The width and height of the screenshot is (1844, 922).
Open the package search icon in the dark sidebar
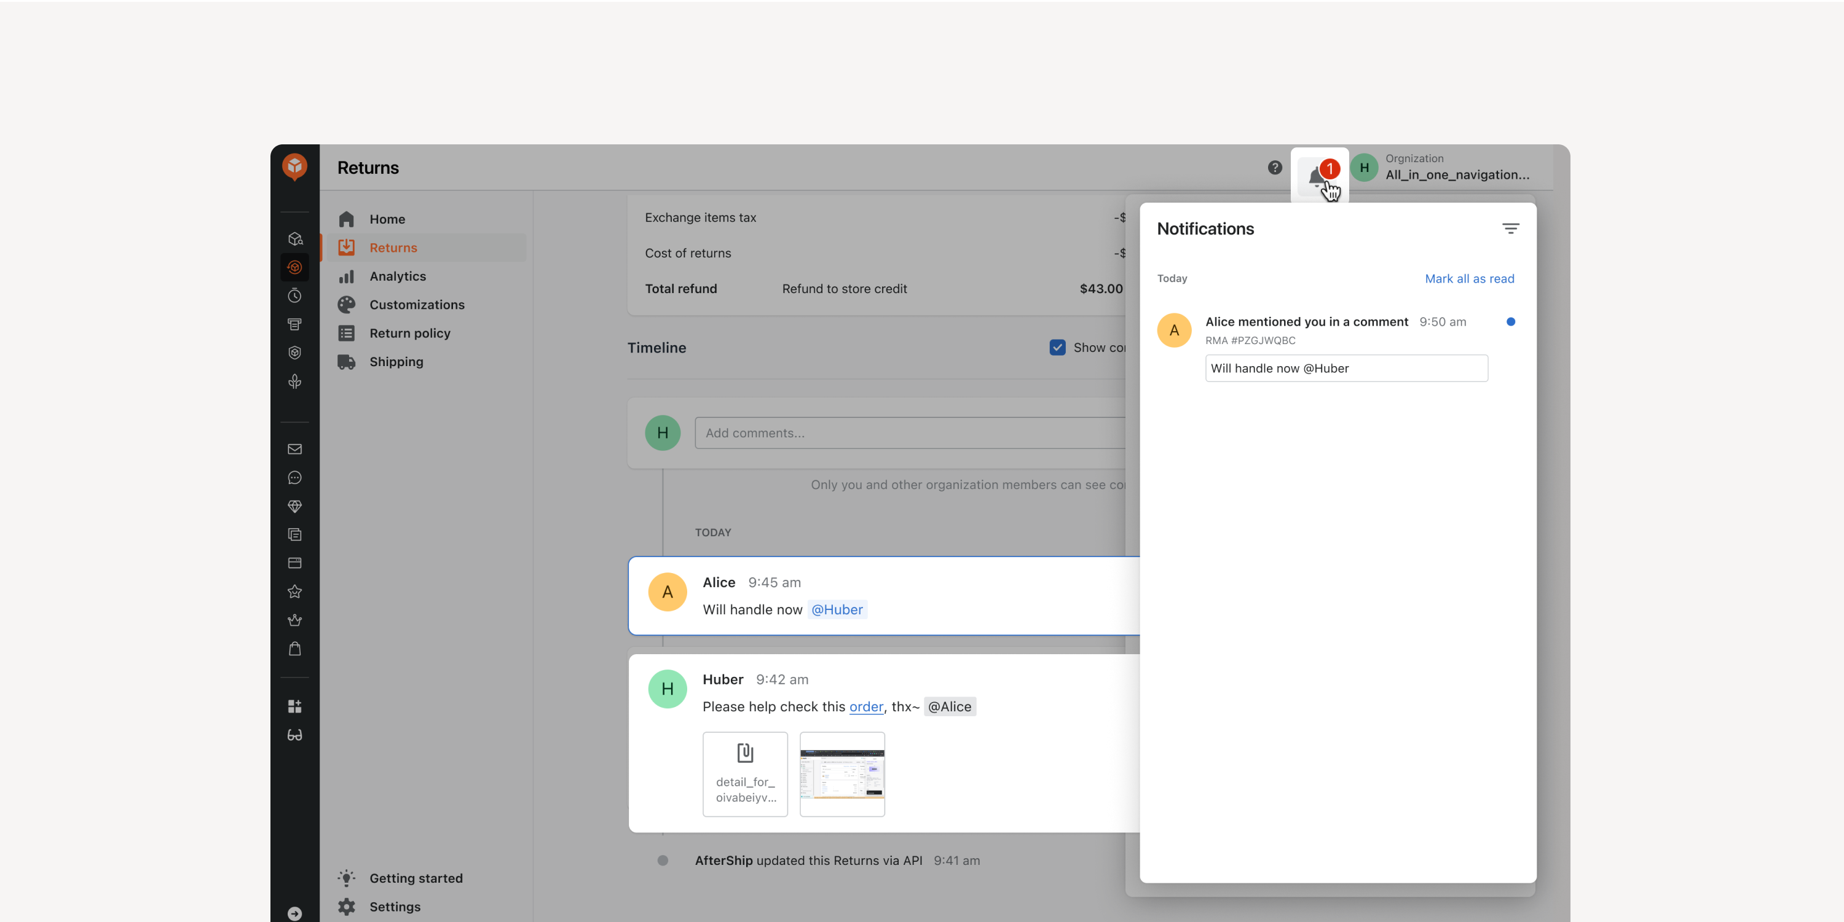294,239
